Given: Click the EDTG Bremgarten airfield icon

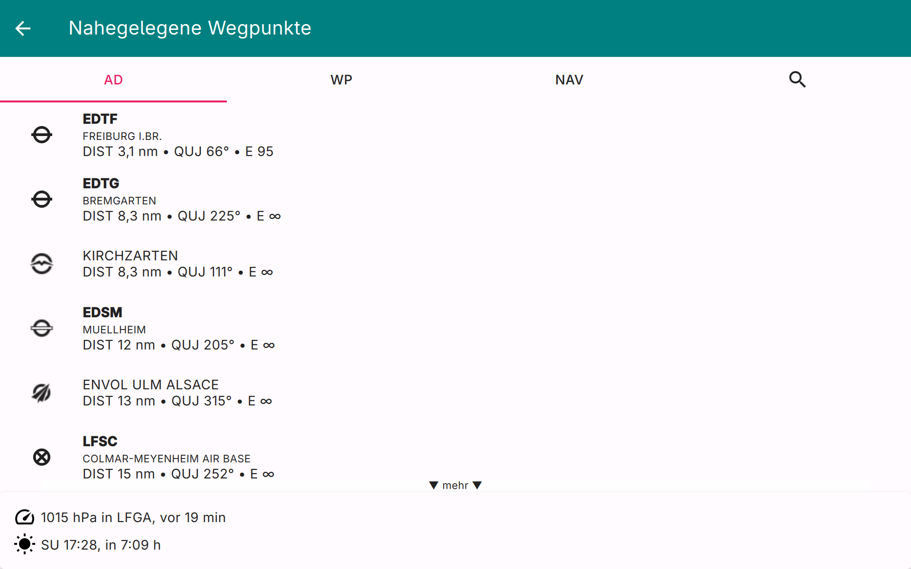Looking at the screenshot, I should tap(42, 200).
